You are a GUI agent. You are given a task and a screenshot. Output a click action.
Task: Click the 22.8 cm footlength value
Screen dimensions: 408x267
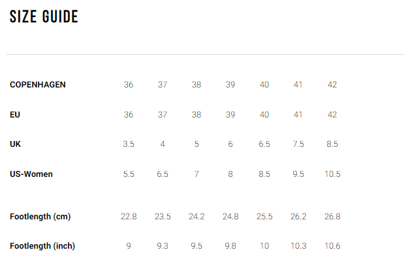129,217
